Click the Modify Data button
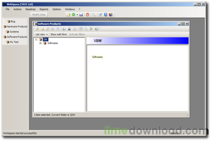Viewport: 211px width, 141px height. [x=39, y=15]
